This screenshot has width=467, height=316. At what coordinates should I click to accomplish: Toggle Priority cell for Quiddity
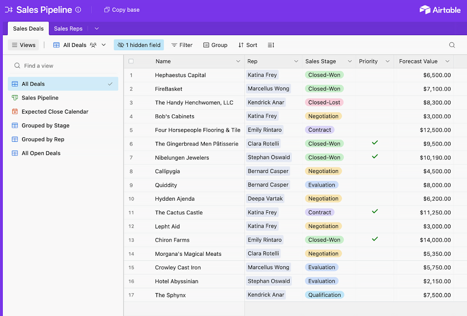[375, 185]
